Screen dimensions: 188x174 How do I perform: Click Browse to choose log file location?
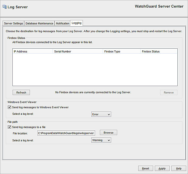point(108,133)
